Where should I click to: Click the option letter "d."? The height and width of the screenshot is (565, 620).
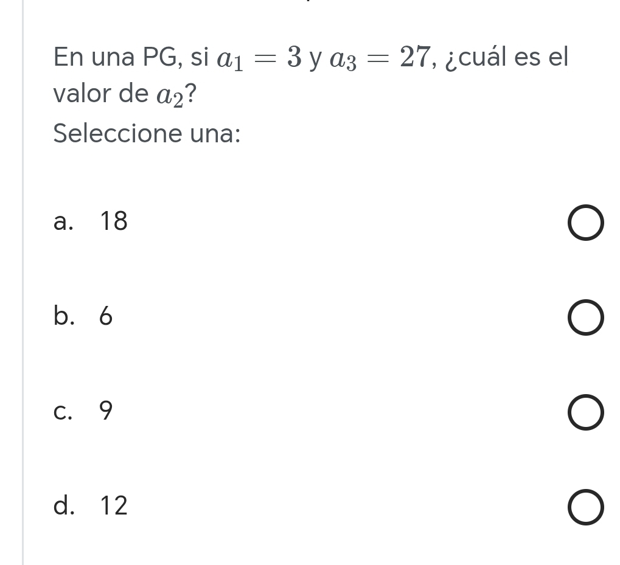point(63,506)
